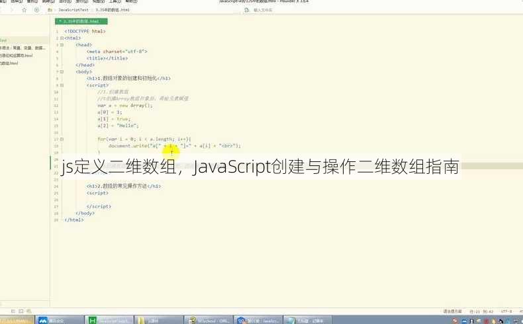Collapse the <html> fold marker on line 2

tap(62, 38)
